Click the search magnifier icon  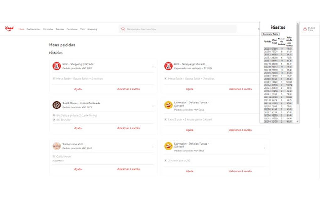[123, 29]
